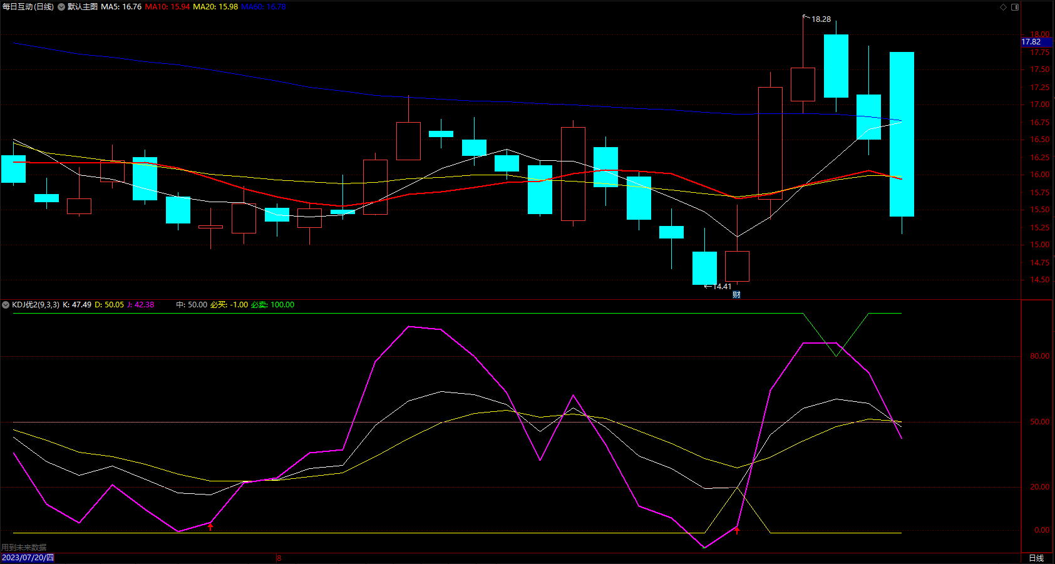The width and height of the screenshot is (1055, 564).
Task: Click the 财 financial marker below the candles
Action: (x=736, y=295)
